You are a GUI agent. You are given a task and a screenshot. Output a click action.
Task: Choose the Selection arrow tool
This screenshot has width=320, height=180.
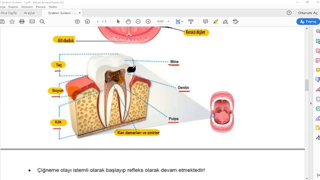pyautogui.click(x=118, y=21)
